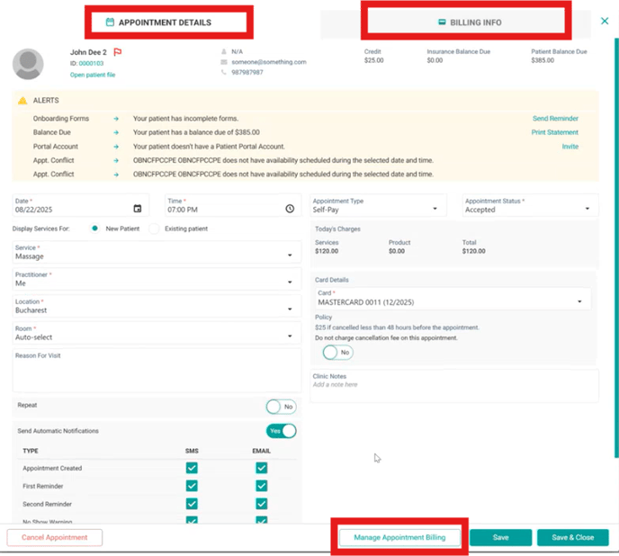Open the Card dropdown with MASTERCARD 0011
619x556 pixels.
coord(453,302)
